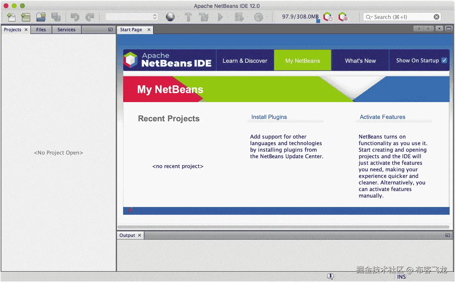Click the INS insert mode indicator

(401, 277)
